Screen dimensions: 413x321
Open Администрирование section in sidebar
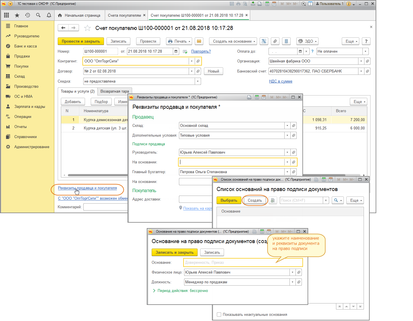click(32, 147)
